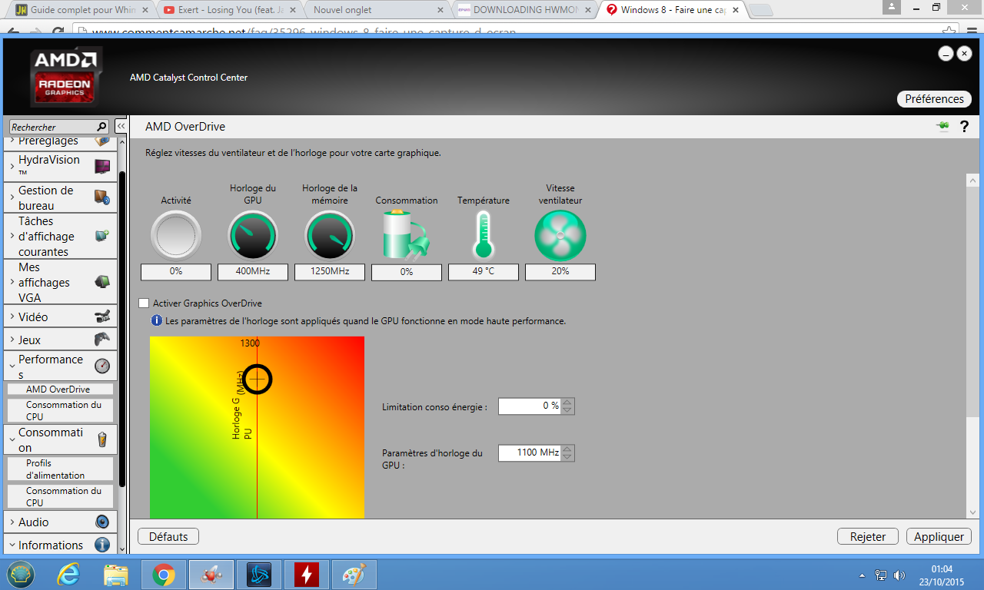This screenshot has width=984, height=590.
Task: Open Consommation du CPU under Consommation
Action: (60, 496)
